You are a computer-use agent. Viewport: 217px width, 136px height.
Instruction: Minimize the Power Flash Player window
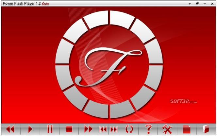tap(205, 4)
